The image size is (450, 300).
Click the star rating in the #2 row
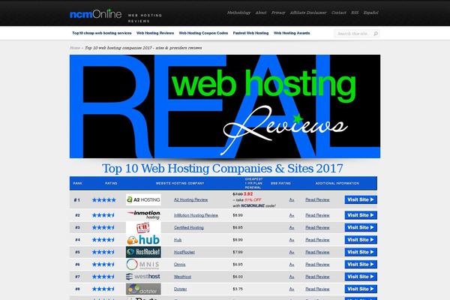[x=103, y=215]
